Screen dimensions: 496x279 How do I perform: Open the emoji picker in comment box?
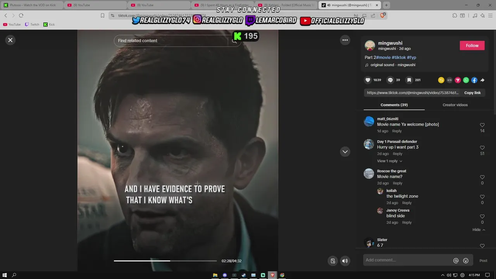[x=466, y=261]
